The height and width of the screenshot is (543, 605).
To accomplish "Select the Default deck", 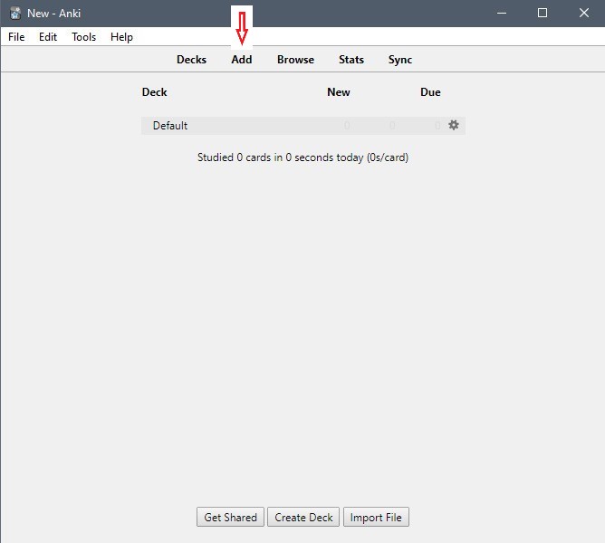I will 170,125.
